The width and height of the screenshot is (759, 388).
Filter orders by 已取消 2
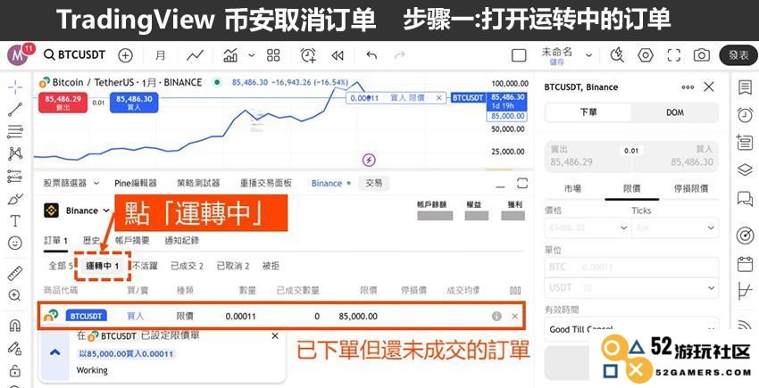pyautogui.click(x=233, y=266)
